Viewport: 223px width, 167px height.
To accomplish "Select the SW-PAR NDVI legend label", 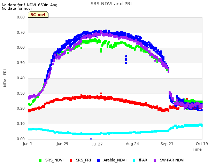I will [172, 160].
